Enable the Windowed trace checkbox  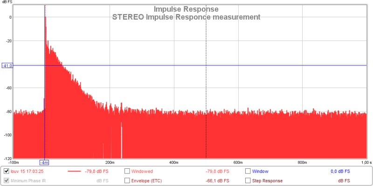pyautogui.click(x=127, y=171)
